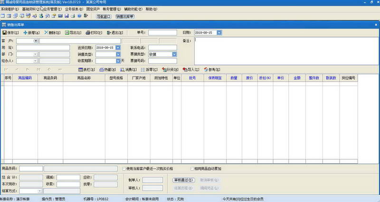Click the 保存 save icon button
Screen dimensions: 380x202
(x=4, y=32)
